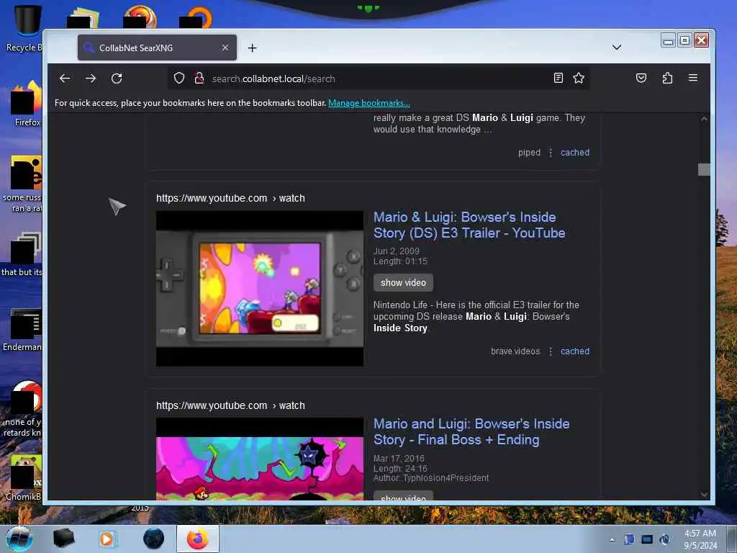Click the Length: 01:15 text
The height and width of the screenshot is (553, 737).
point(400,261)
